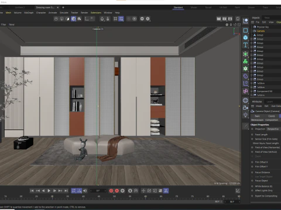
Task: Click the Keyframe Selection icon
Action: click(122, 191)
